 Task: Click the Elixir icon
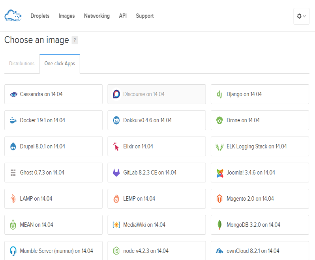116,146
